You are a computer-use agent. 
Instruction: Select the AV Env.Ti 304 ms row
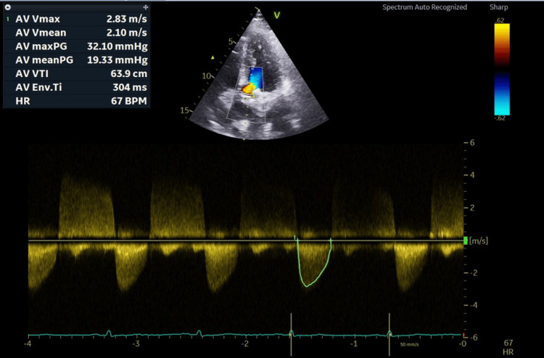(77, 87)
